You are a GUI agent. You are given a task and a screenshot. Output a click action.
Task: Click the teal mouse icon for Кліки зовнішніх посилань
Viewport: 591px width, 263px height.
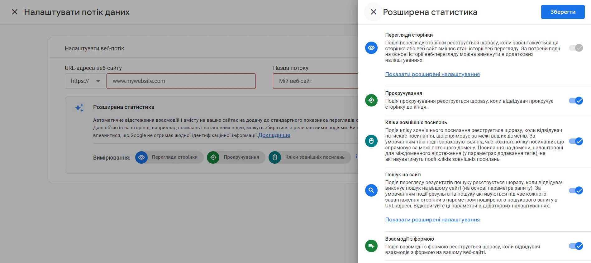click(x=371, y=141)
